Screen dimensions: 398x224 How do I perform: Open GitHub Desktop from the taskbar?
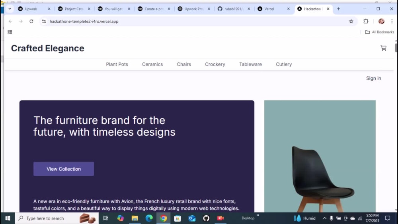206,218
